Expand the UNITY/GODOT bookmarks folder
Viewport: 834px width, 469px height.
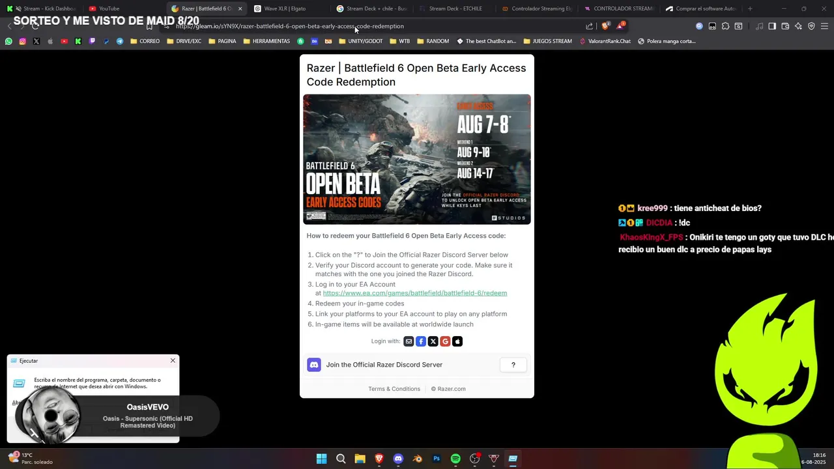(361, 41)
